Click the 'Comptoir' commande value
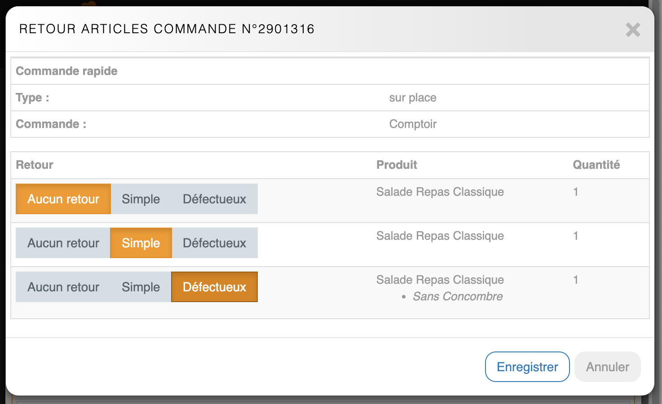Image resolution: width=662 pixels, height=404 pixels. 412,124
